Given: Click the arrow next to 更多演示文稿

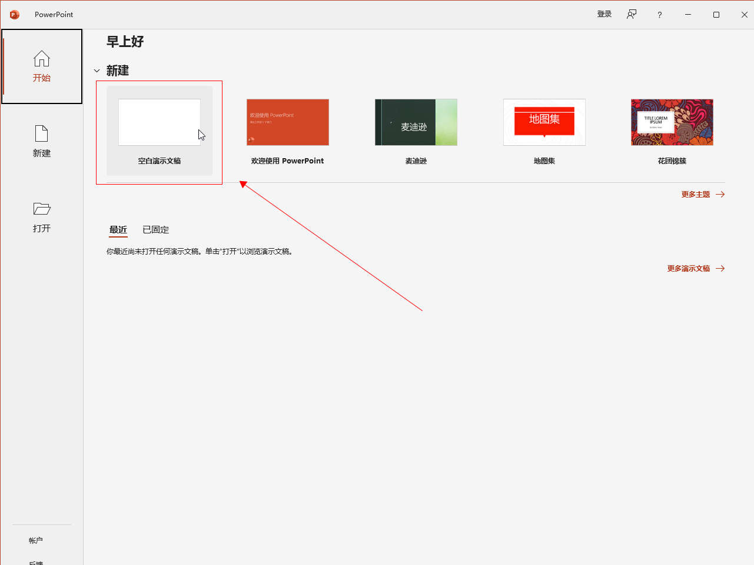Looking at the screenshot, I should pos(720,269).
